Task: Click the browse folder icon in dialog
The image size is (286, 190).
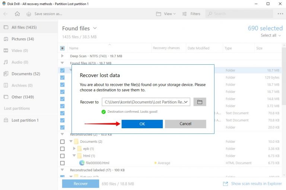Action: coord(200,102)
